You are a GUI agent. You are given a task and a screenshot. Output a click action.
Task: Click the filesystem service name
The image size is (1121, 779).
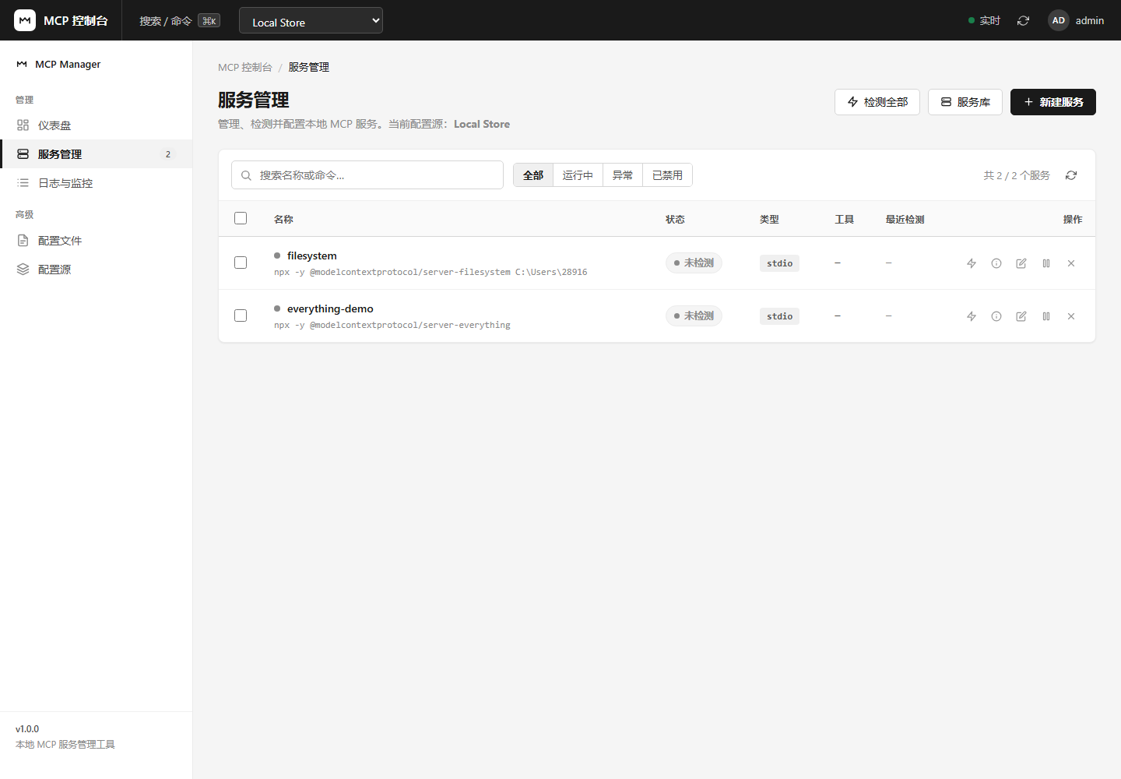point(312,256)
